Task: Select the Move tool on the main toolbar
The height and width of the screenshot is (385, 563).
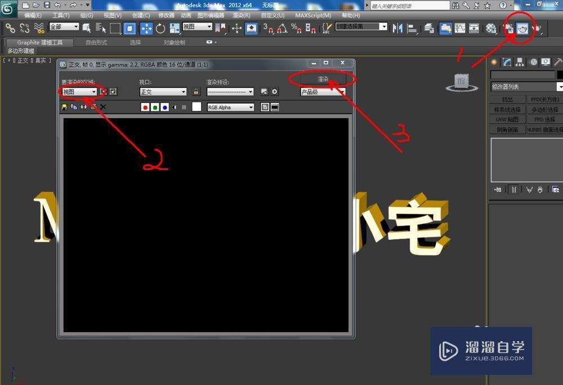Action: click(146, 28)
